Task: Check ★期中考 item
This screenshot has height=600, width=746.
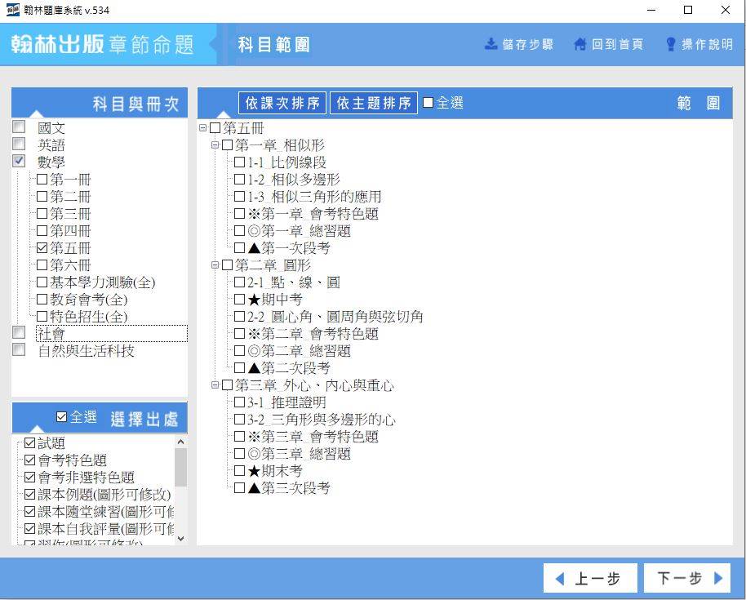Action: [x=239, y=300]
